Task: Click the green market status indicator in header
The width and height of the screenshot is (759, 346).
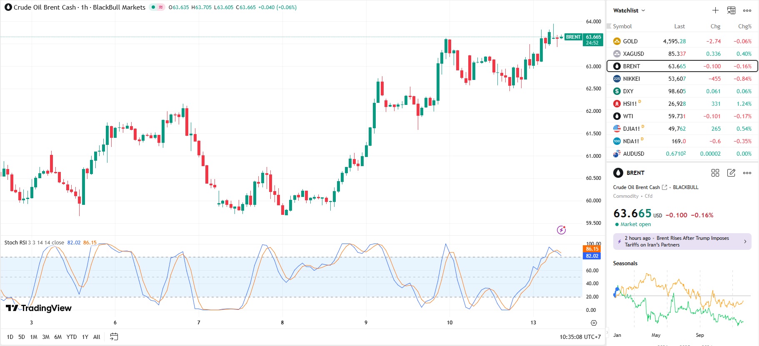Action: [153, 7]
